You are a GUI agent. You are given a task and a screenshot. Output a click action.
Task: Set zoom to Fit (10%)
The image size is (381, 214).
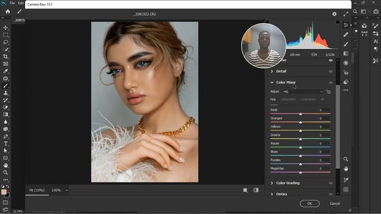pos(37,190)
